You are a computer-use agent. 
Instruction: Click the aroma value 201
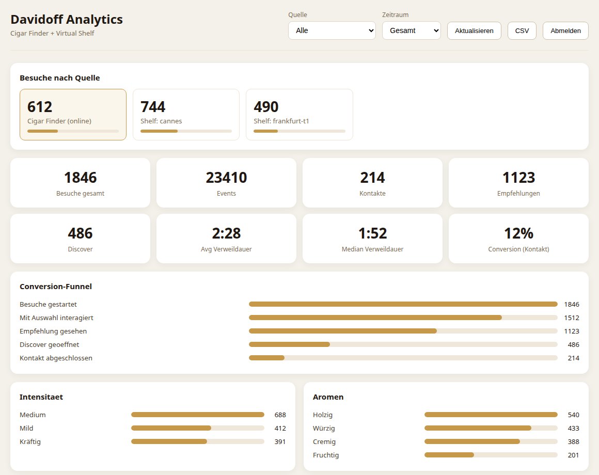click(x=573, y=455)
